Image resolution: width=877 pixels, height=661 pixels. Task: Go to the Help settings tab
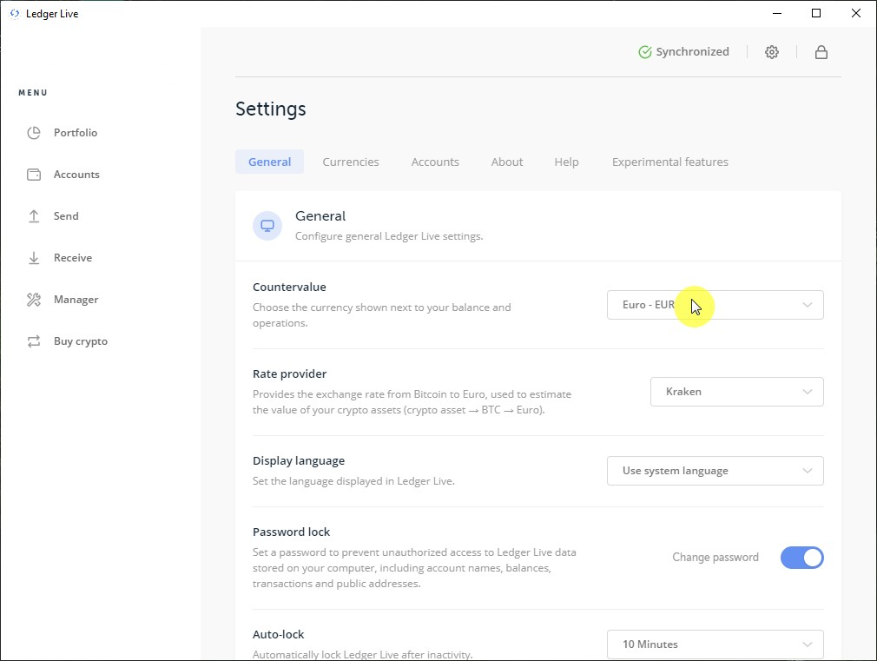click(x=566, y=162)
